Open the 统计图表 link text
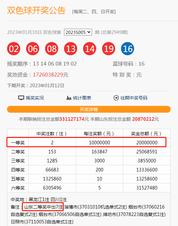This screenshot has width=178, height=226. (x=82, y=98)
